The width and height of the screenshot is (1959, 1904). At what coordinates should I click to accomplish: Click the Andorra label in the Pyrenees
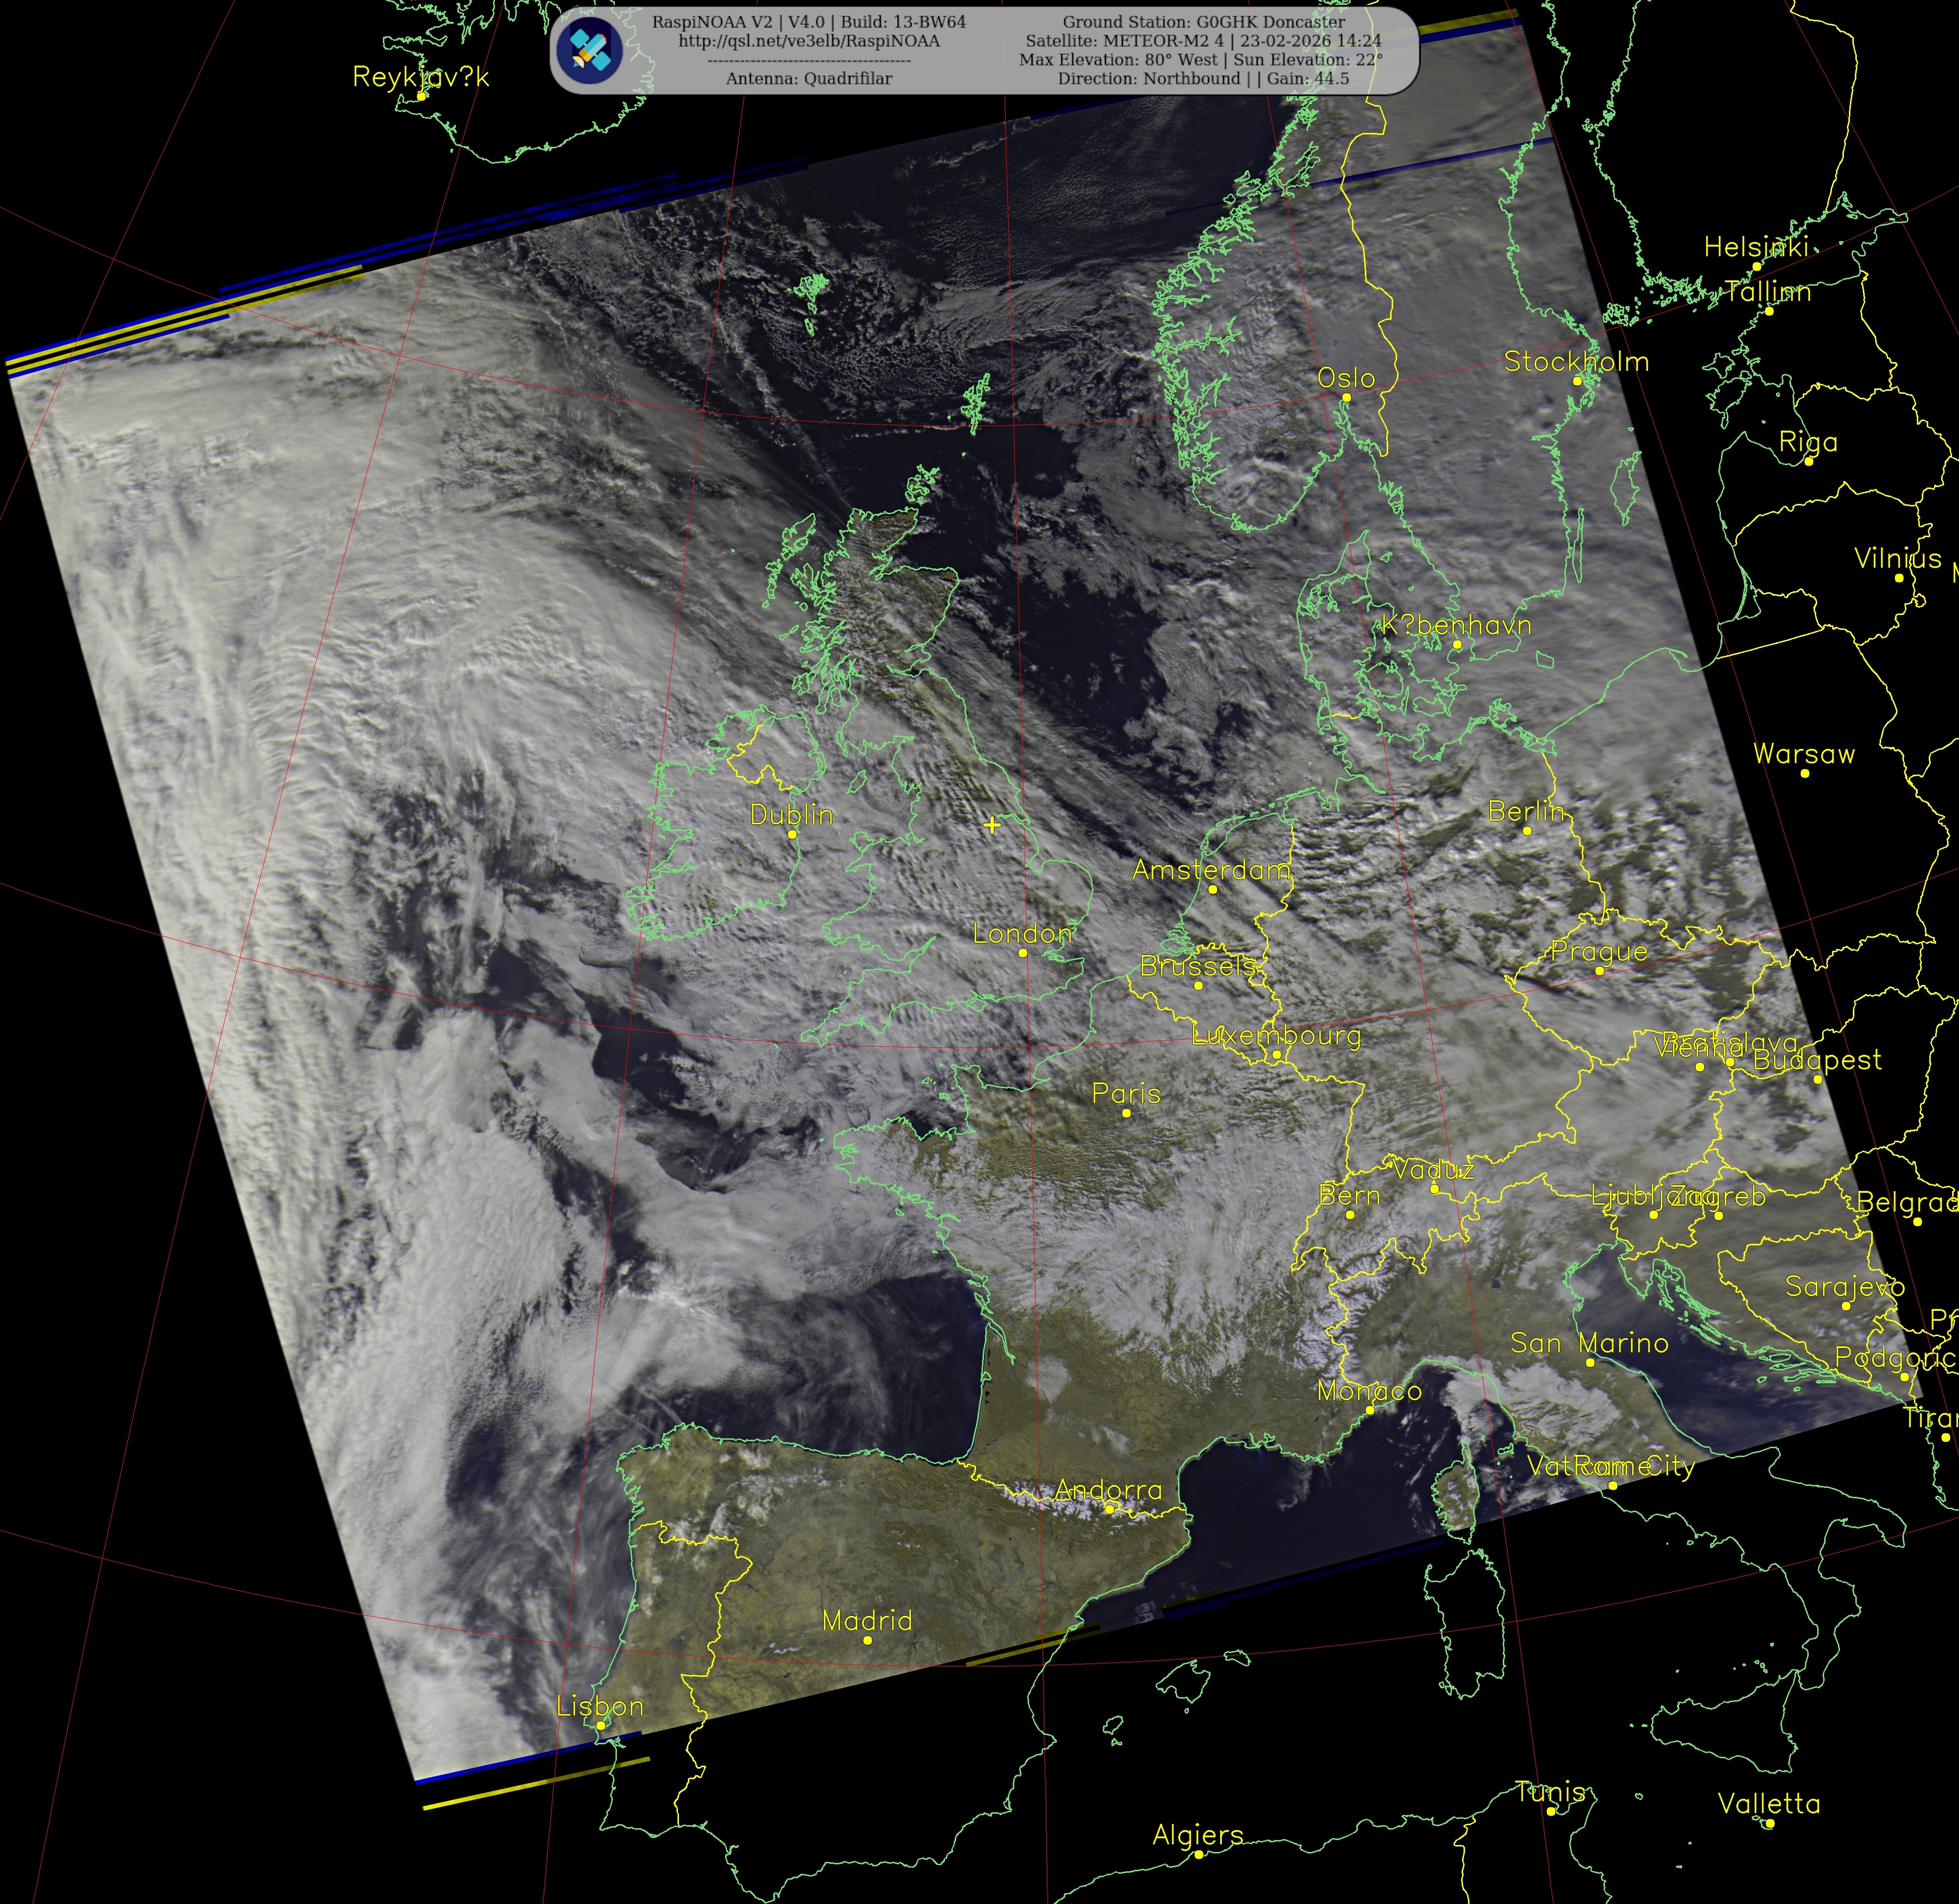(x=1108, y=1490)
